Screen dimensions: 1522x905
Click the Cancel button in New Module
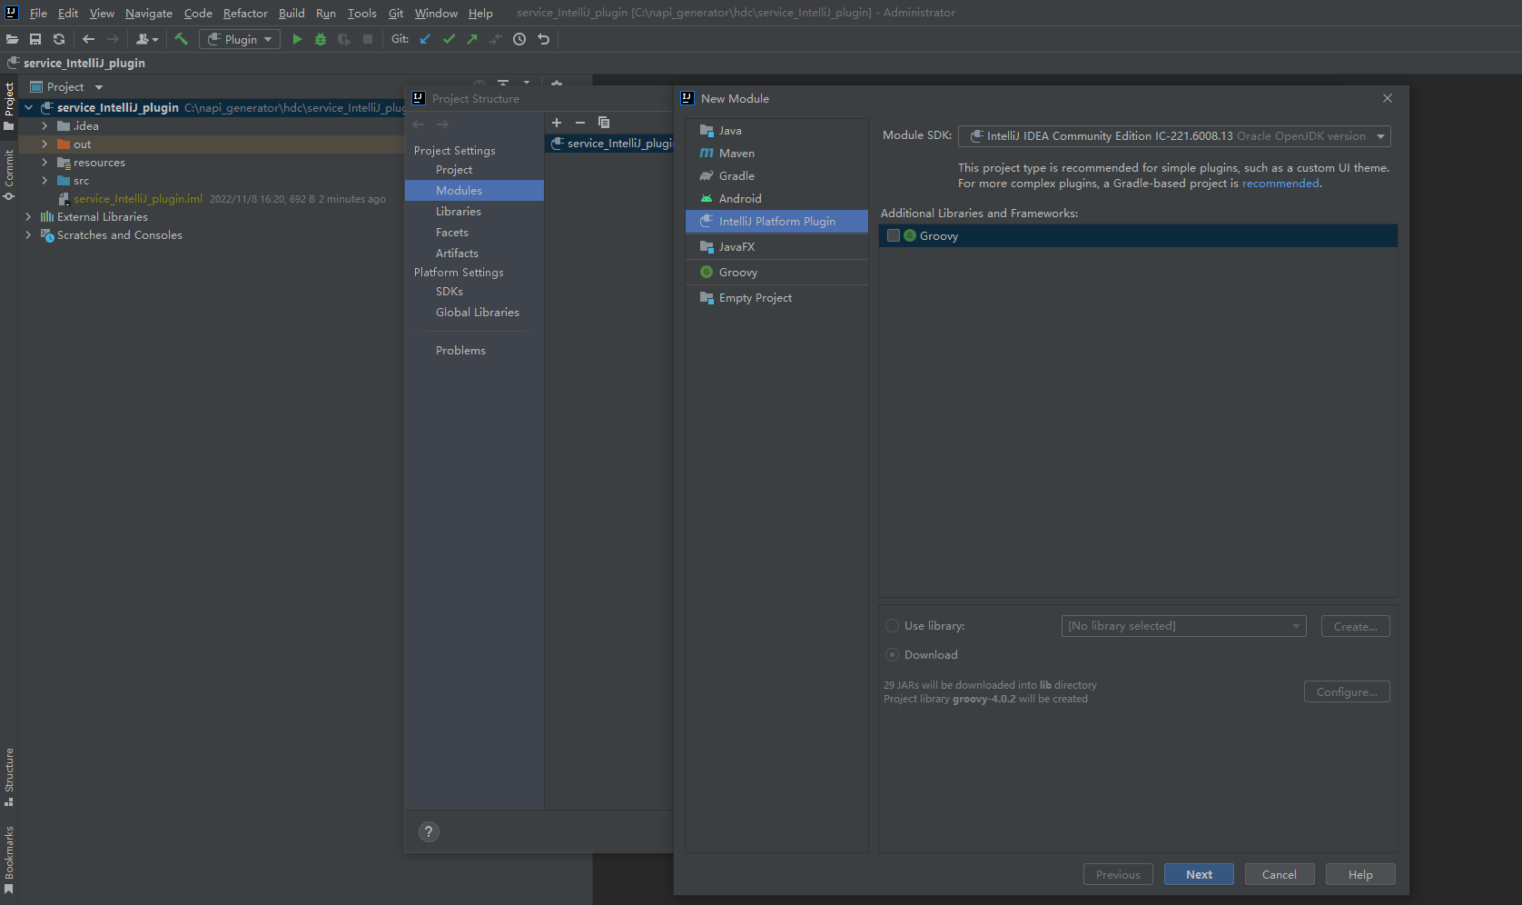click(1279, 874)
